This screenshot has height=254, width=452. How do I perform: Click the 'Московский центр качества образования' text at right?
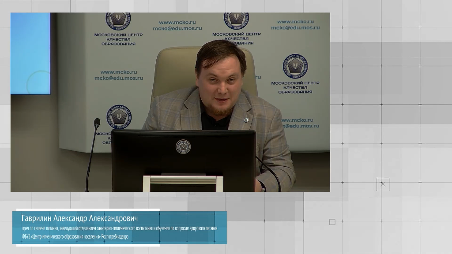295,87
